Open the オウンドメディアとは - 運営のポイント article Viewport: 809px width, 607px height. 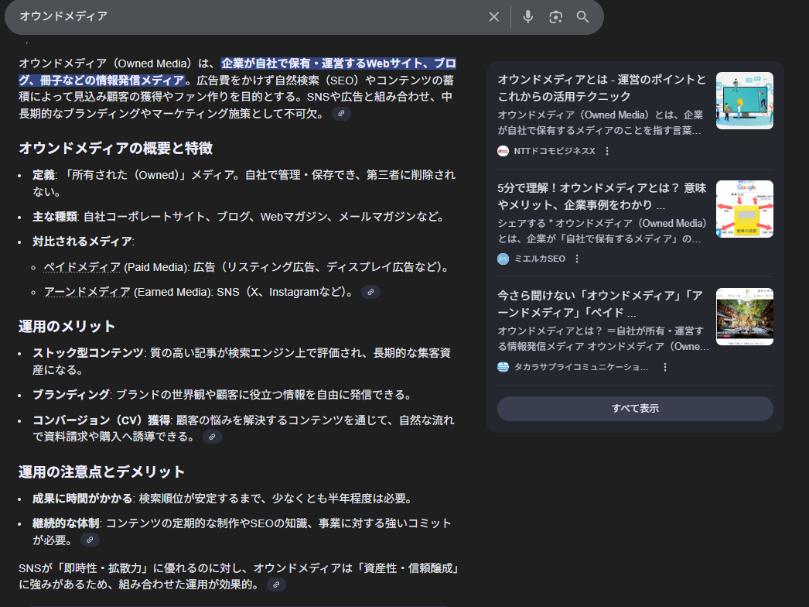pyautogui.click(x=602, y=87)
